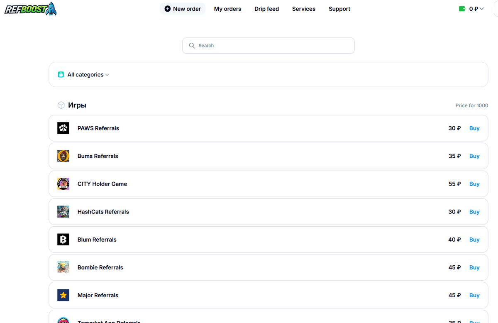Buy PAWS Referrals
The height and width of the screenshot is (323, 498).
click(474, 128)
